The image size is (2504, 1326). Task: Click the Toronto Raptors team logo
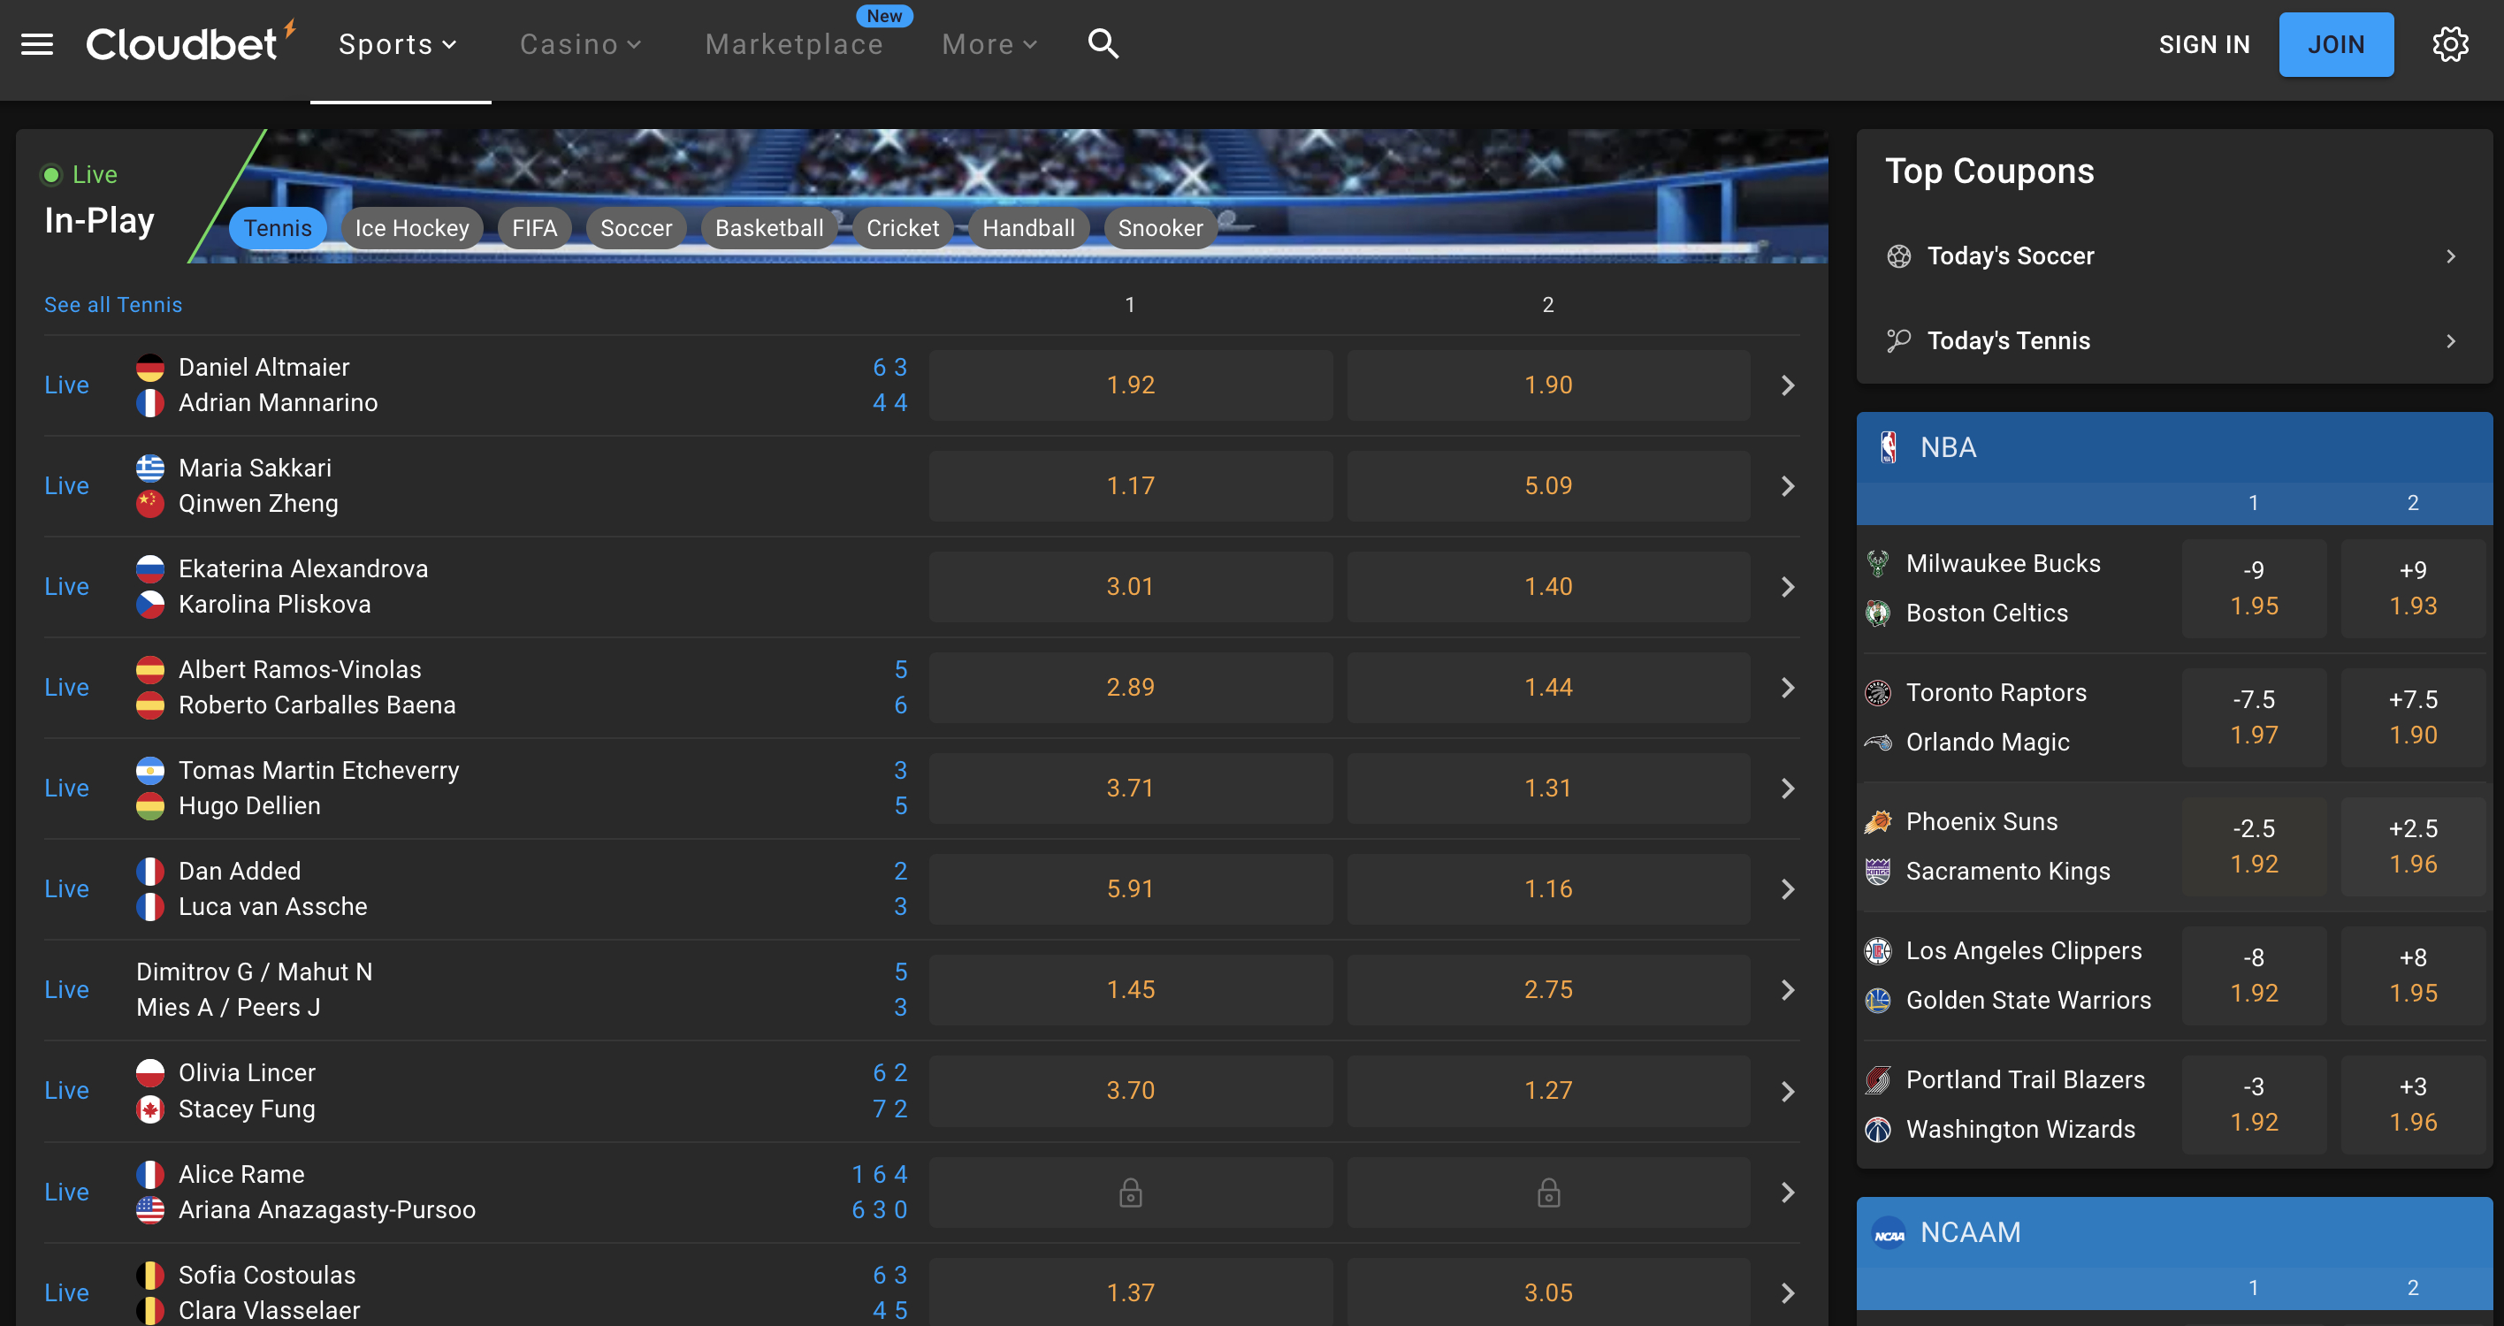coord(1878,693)
